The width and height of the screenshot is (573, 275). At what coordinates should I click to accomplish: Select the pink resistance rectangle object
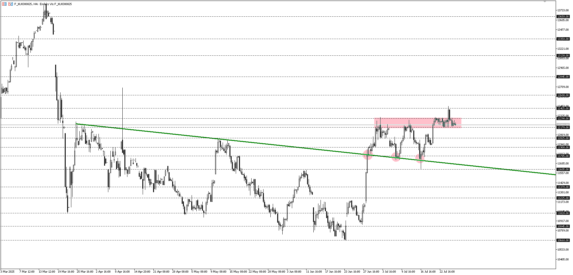[x=418, y=123]
